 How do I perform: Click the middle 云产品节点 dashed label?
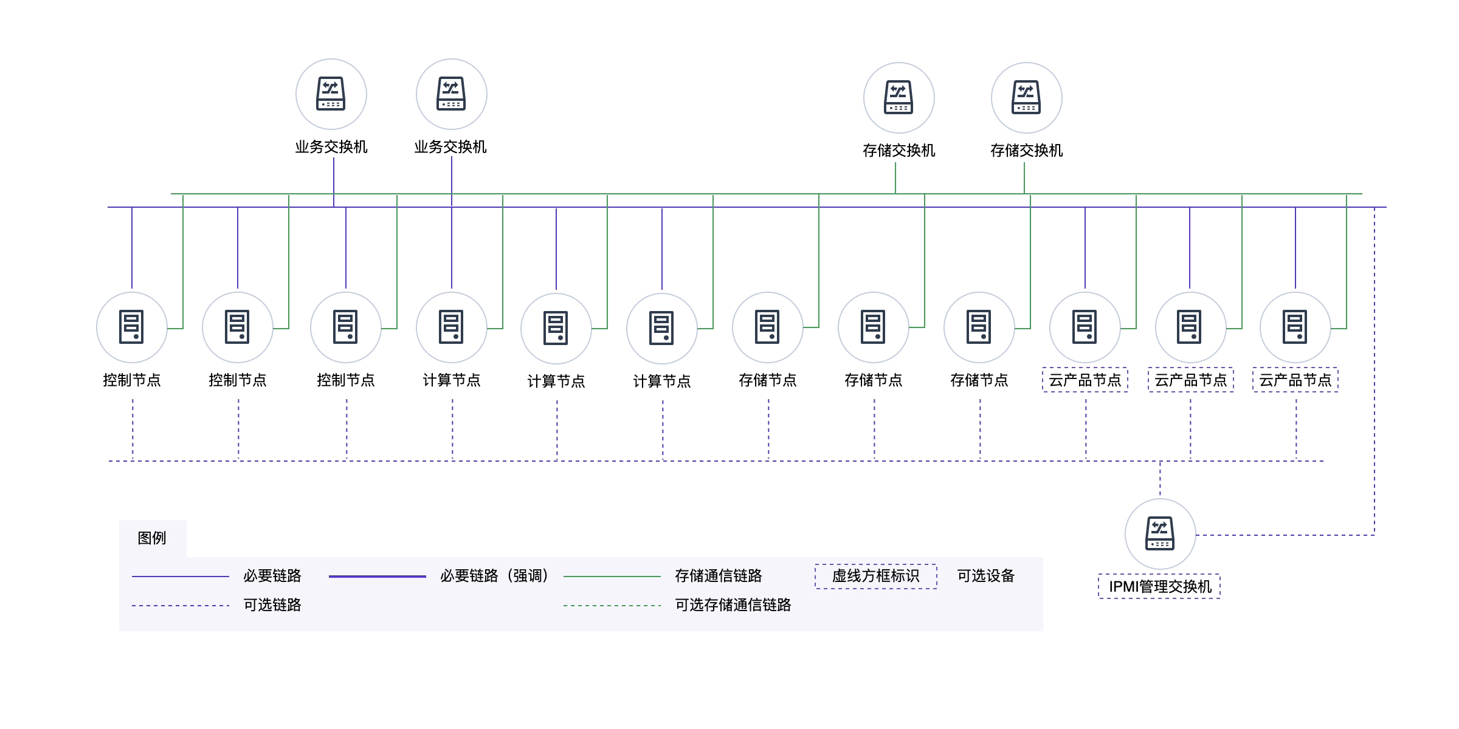point(1190,380)
